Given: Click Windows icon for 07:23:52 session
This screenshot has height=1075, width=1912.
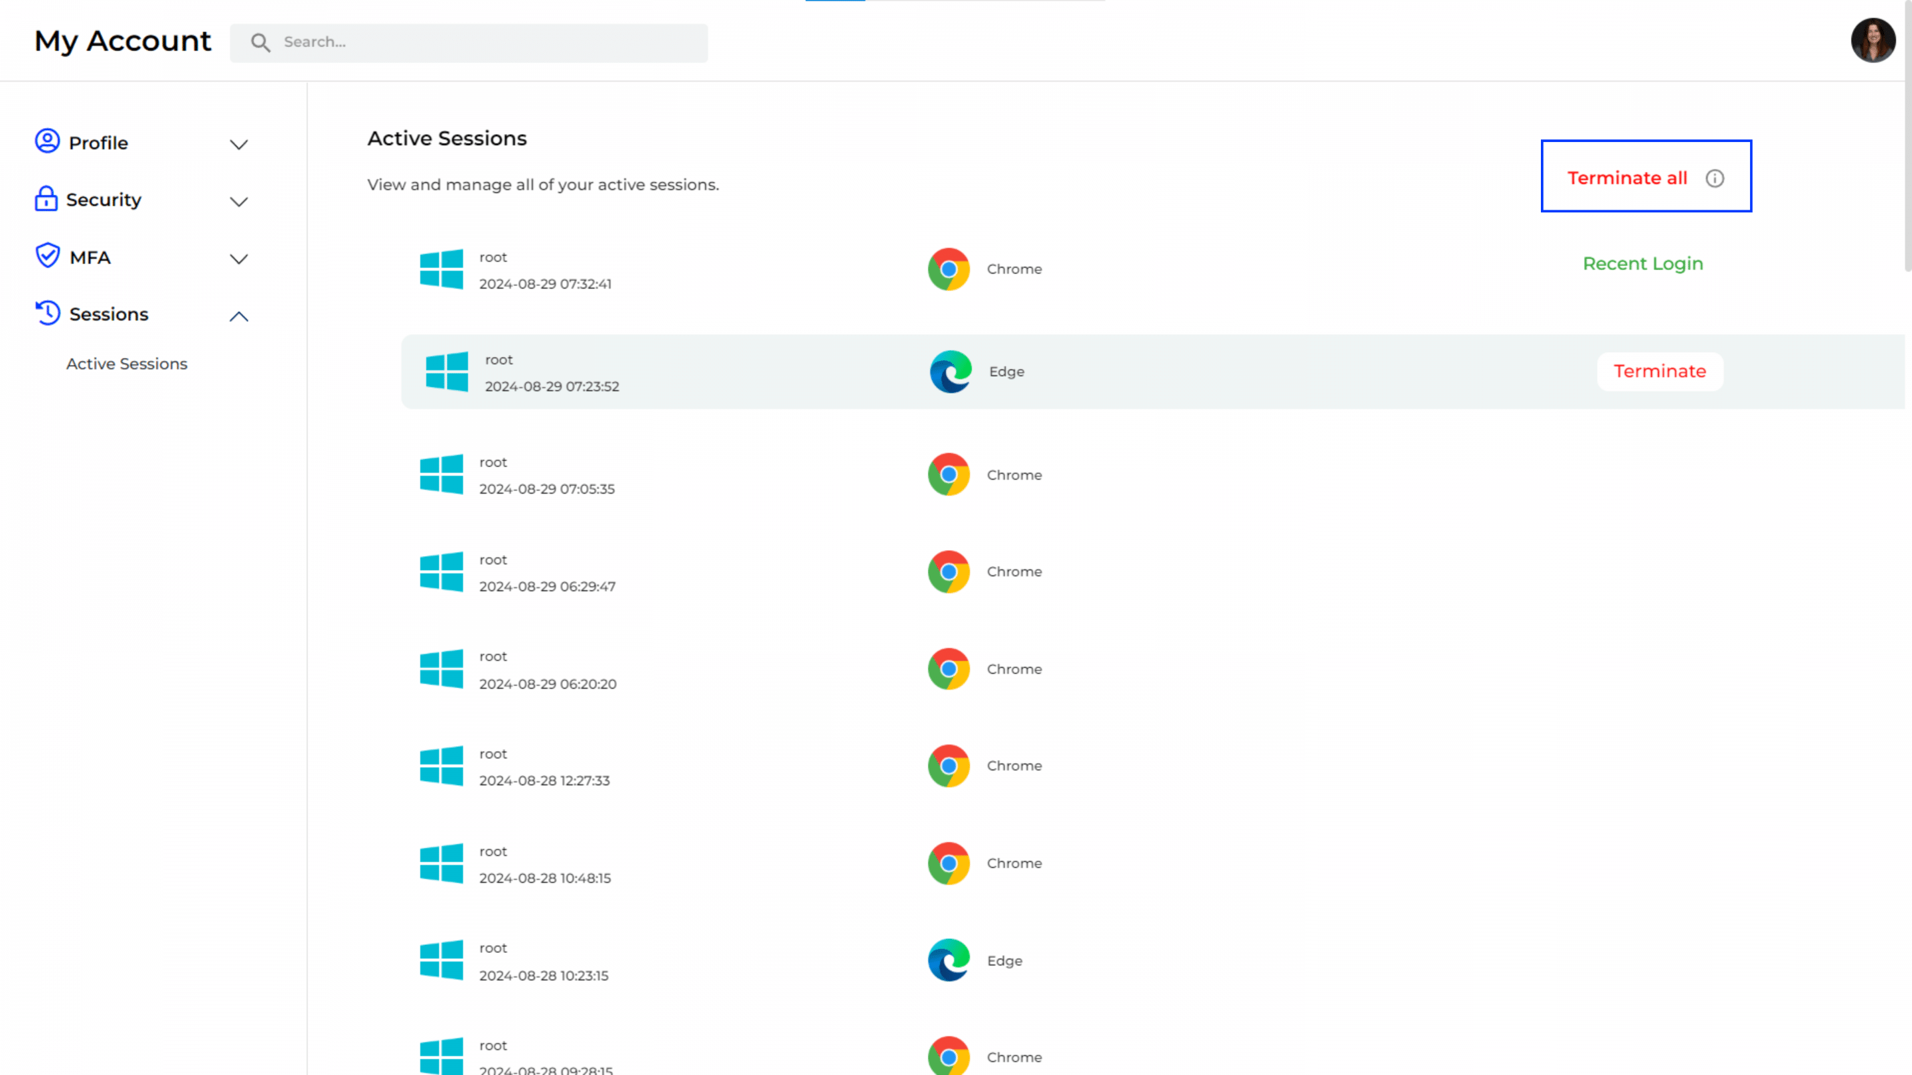Looking at the screenshot, I should click(447, 371).
